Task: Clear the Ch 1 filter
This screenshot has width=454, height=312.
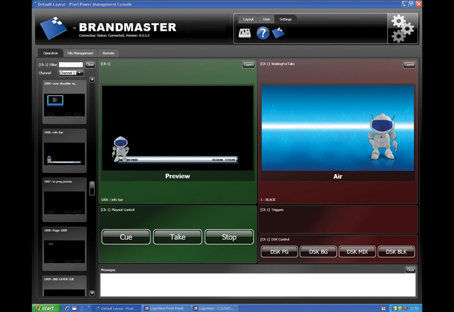Action: (x=90, y=65)
